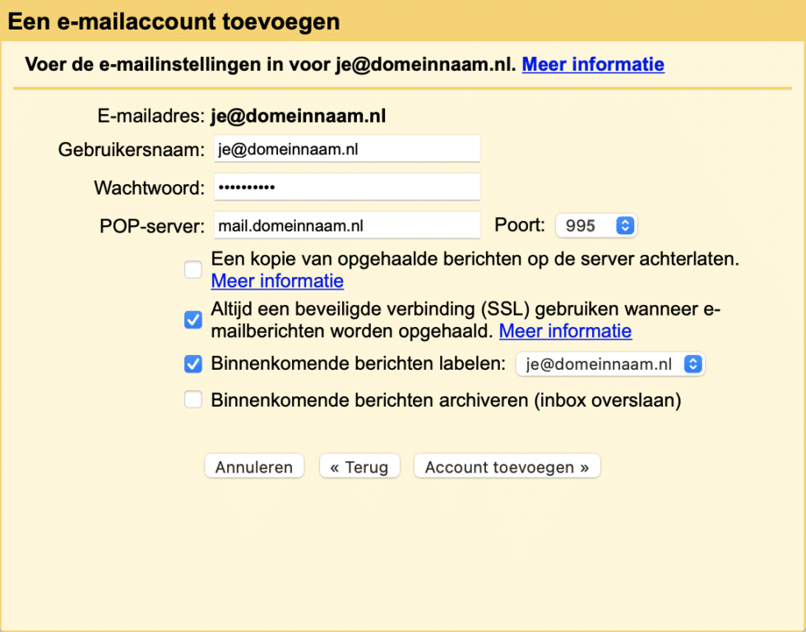The image size is (806, 632).
Task: Go back with the Terug button
Action: coord(359,466)
